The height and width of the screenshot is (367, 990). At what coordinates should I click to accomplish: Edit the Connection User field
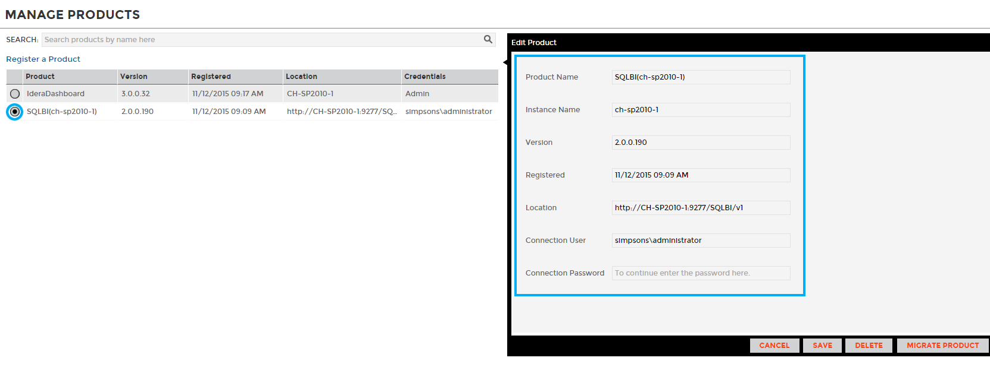point(701,241)
